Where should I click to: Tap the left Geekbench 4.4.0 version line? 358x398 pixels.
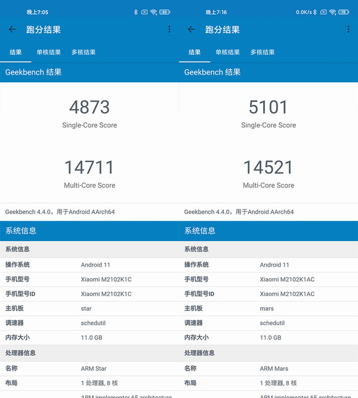(60, 212)
